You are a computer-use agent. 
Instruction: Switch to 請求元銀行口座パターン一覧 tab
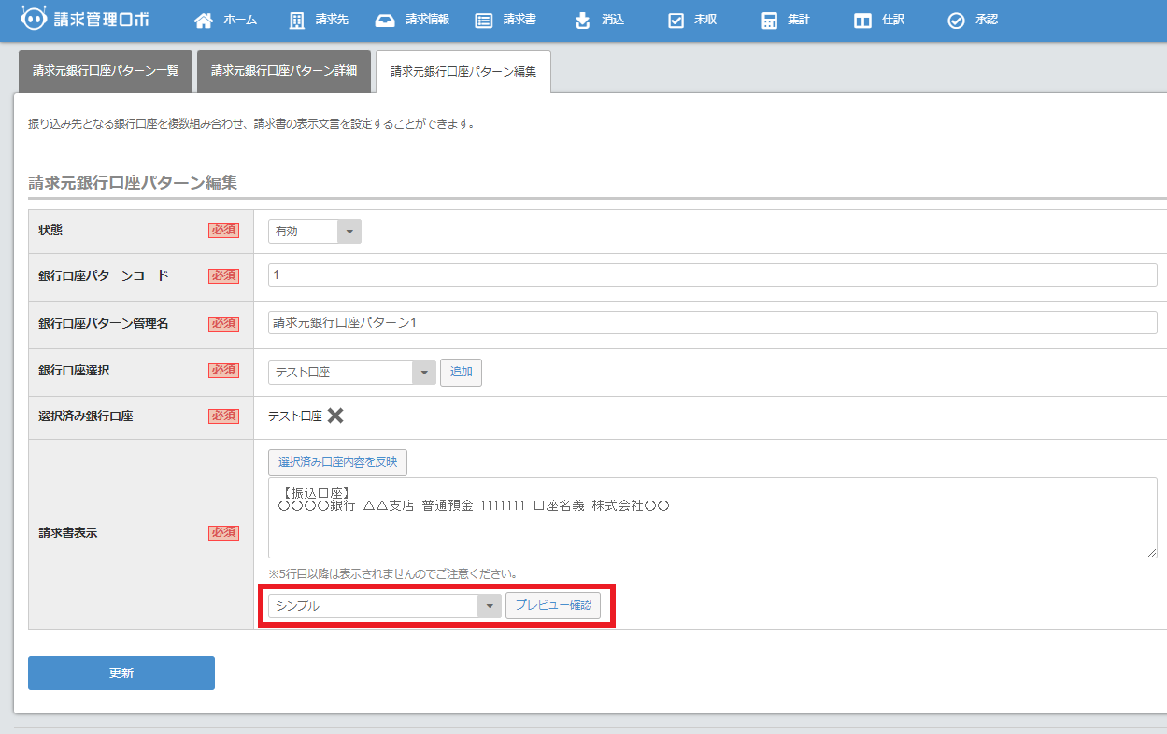[106, 71]
